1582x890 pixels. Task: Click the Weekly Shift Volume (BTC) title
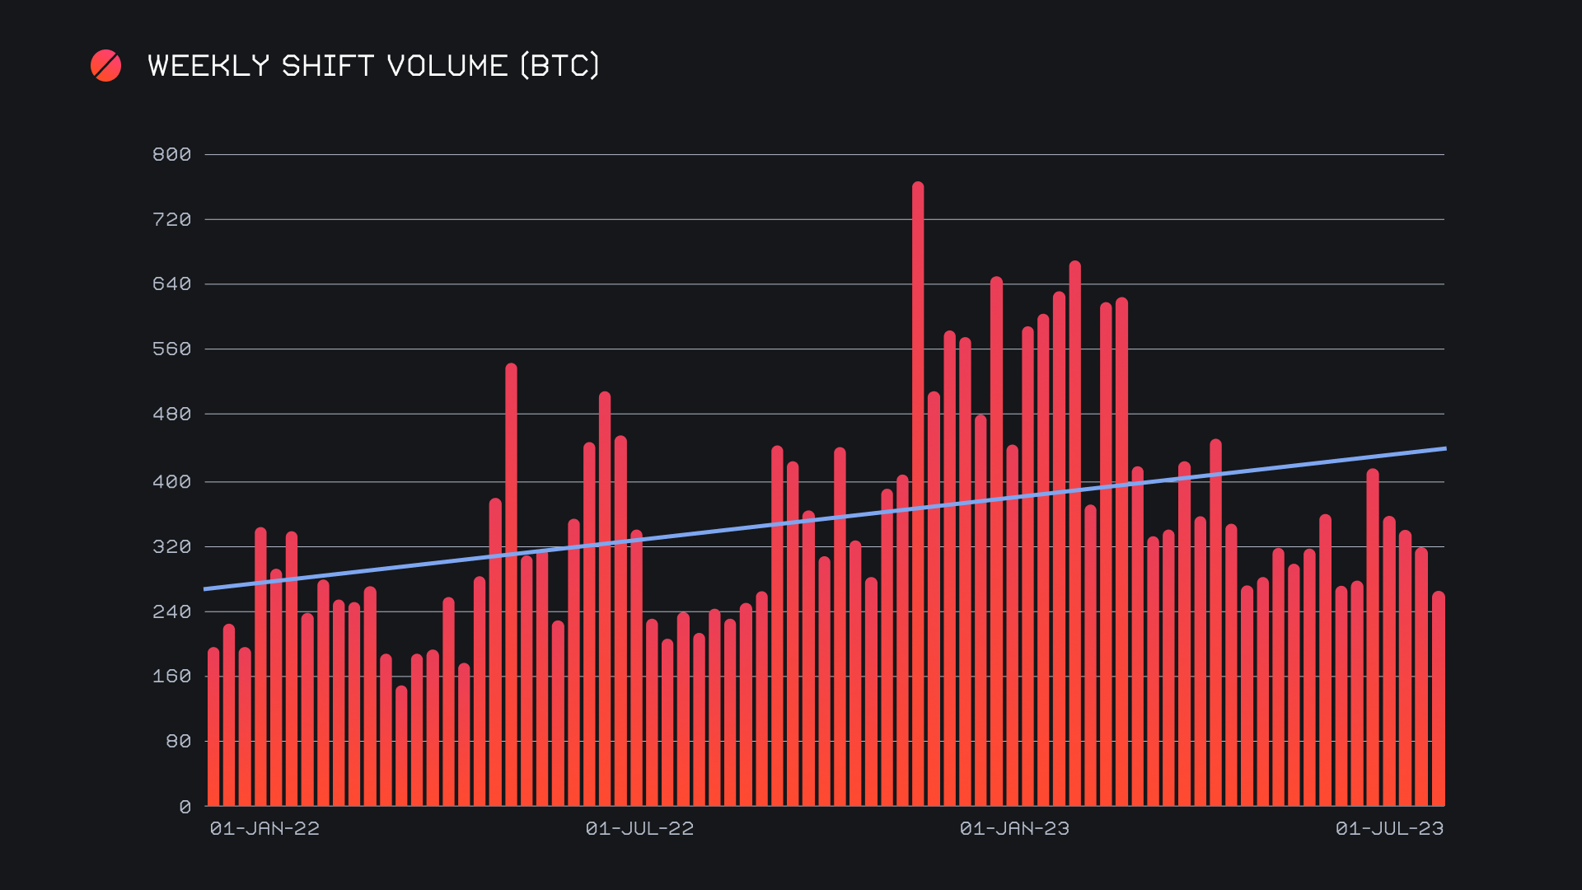click(x=373, y=66)
